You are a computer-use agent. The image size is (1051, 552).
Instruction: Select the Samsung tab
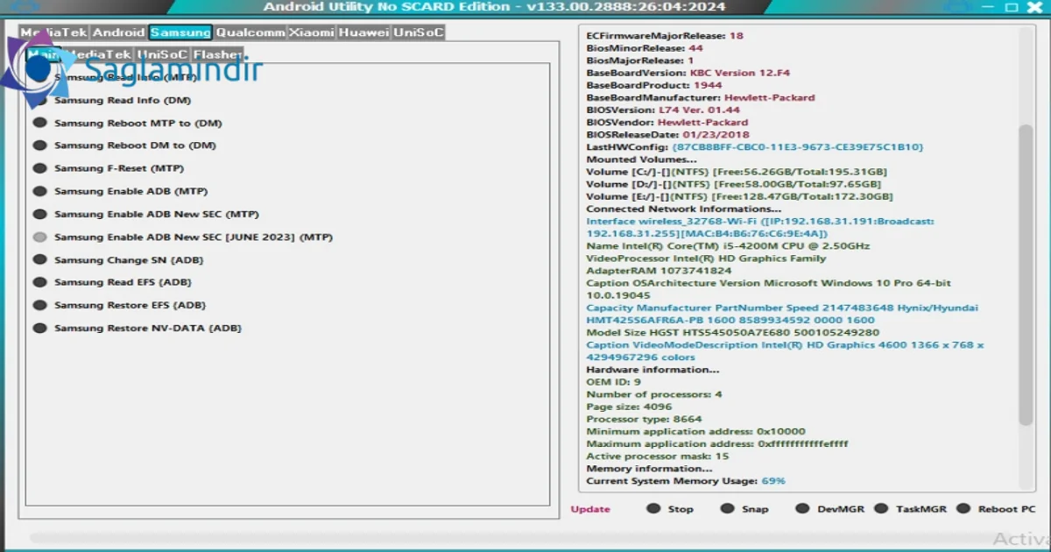[x=180, y=32]
